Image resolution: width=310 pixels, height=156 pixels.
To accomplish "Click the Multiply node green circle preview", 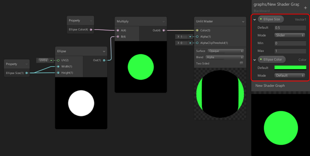I will [x=141, y=67].
